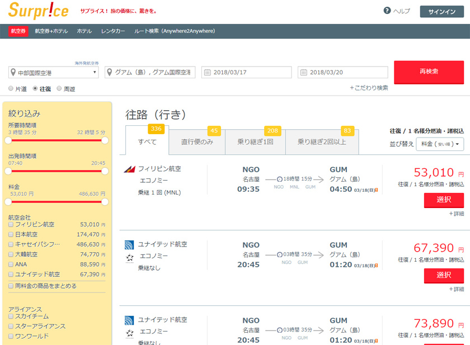Click left handle of 出発時間順 slider

(x=8, y=171)
